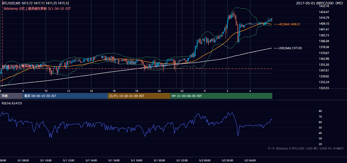The height and width of the screenshot is (163, 347).
Task: Click the 5/2 04:00 date label
Action: click(x=250, y=161)
